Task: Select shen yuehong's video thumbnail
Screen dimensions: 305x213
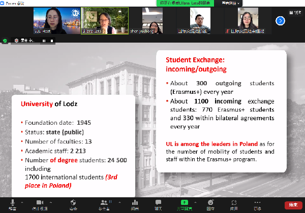Action: click(x=152, y=21)
